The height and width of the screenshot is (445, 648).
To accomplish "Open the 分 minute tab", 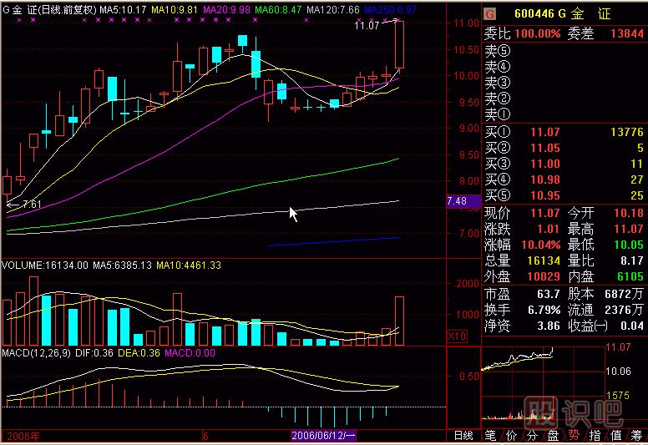I will 532,436.
